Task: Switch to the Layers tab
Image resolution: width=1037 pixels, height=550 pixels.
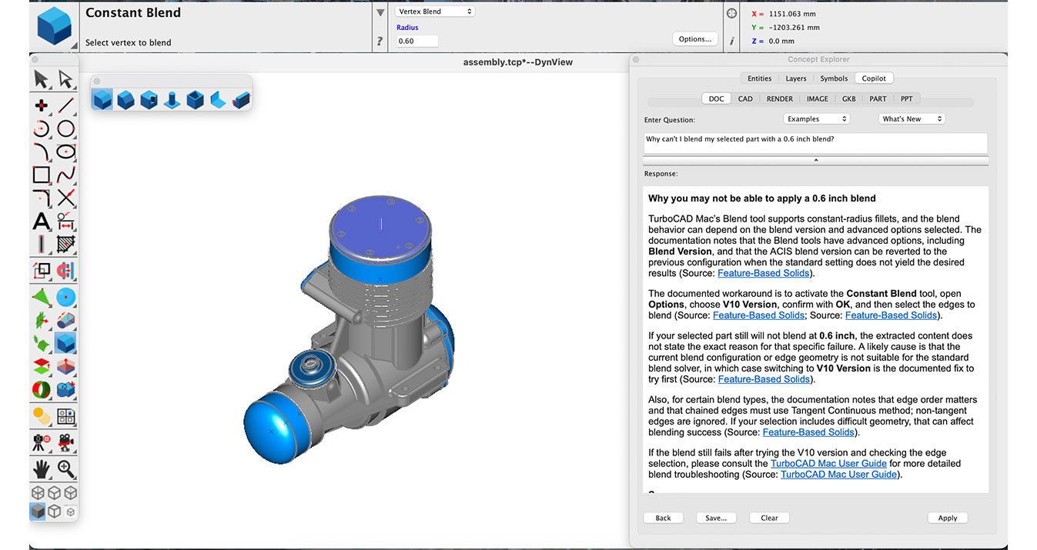Action: (796, 78)
